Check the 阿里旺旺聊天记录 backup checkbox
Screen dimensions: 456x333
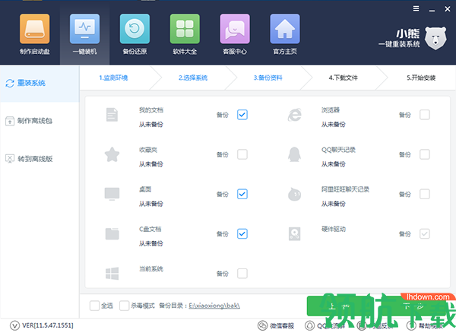(425, 194)
